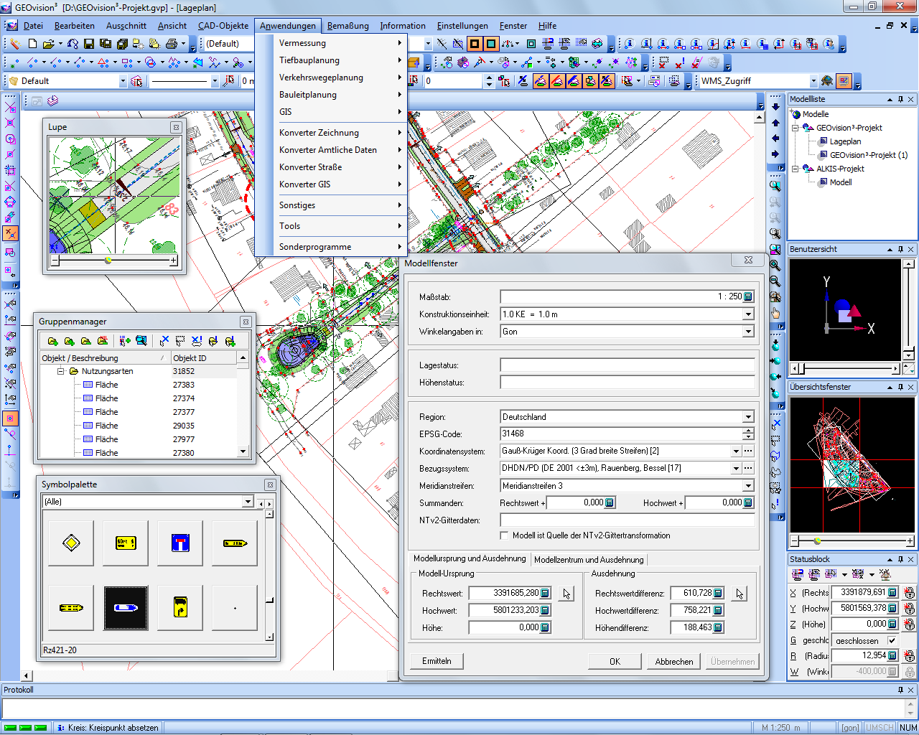Open calculator for Rechtswert origin value

pyautogui.click(x=545, y=593)
